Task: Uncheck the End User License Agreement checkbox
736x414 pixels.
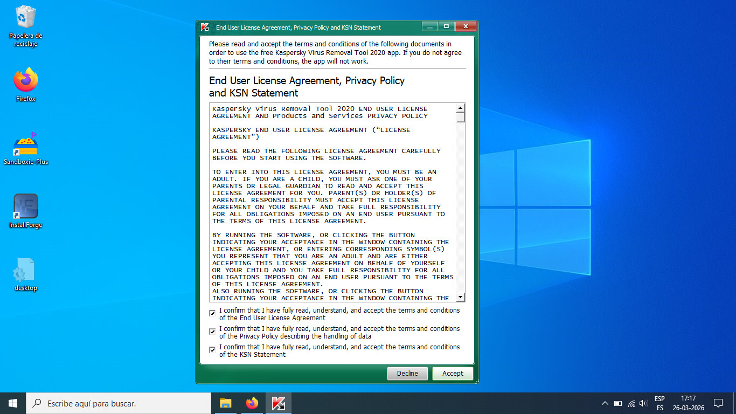Action: click(212, 313)
